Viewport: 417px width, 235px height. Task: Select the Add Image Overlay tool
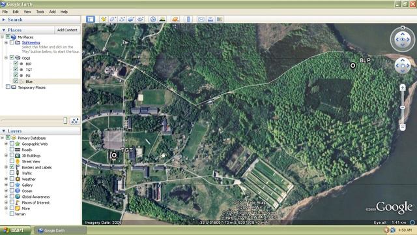tap(131, 19)
